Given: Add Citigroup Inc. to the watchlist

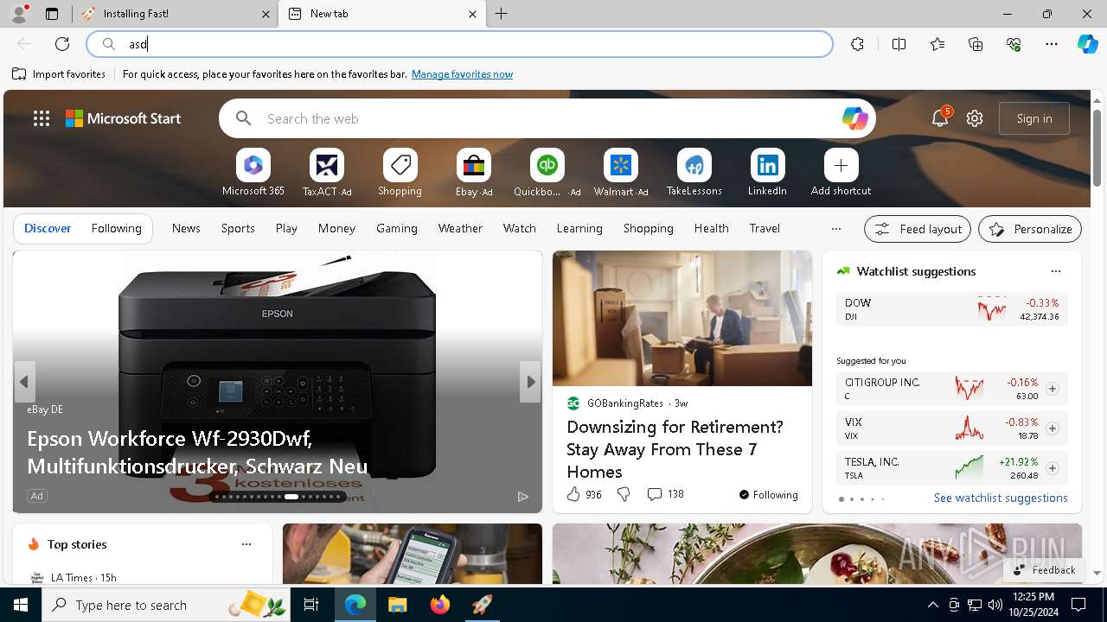Looking at the screenshot, I should point(1052,389).
